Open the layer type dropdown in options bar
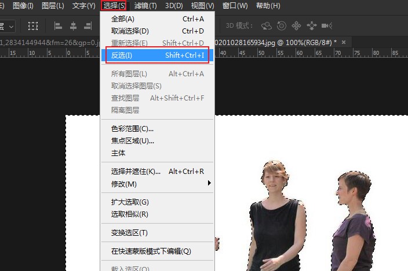The image size is (408, 271). (x=7, y=27)
